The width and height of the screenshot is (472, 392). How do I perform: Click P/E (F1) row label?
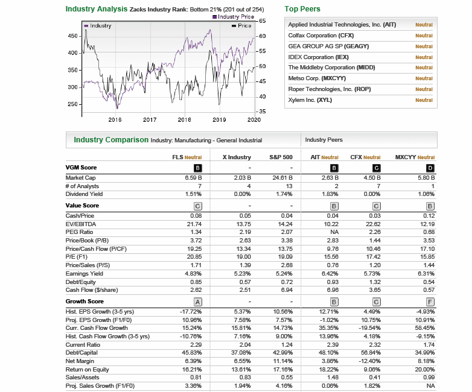pyautogui.click(x=77, y=257)
